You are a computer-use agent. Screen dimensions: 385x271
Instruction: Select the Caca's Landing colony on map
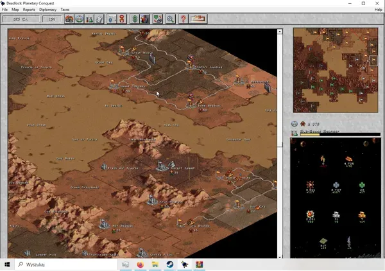pos(190,64)
